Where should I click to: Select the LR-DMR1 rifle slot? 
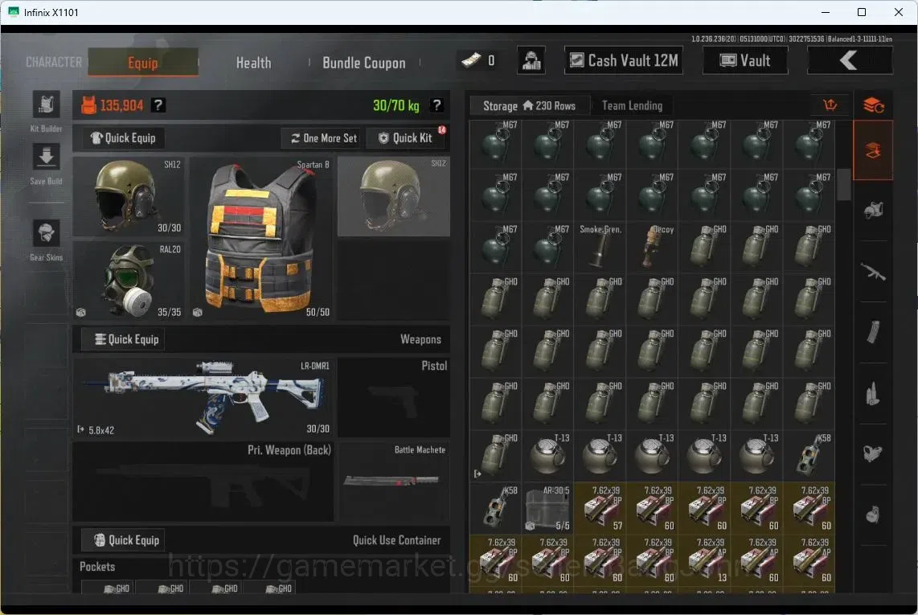point(203,398)
